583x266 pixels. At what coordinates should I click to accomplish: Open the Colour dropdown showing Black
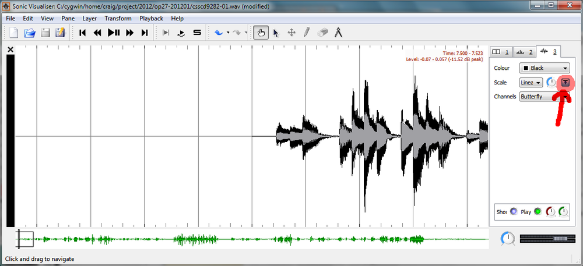click(x=545, y=68)
